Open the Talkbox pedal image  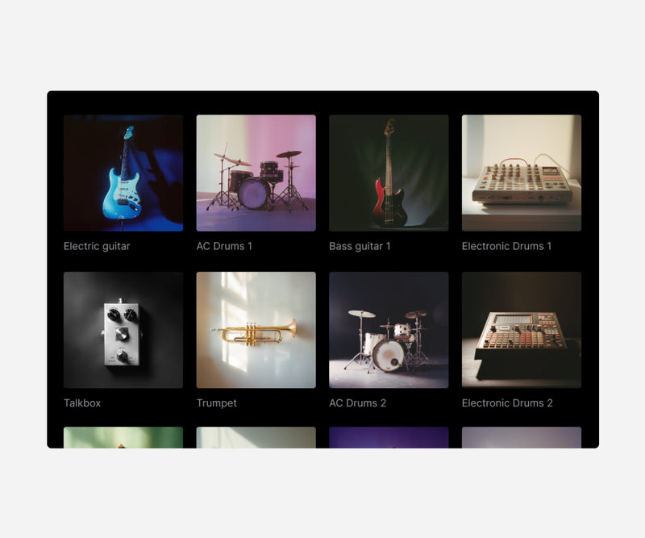(x=123, y=330)
